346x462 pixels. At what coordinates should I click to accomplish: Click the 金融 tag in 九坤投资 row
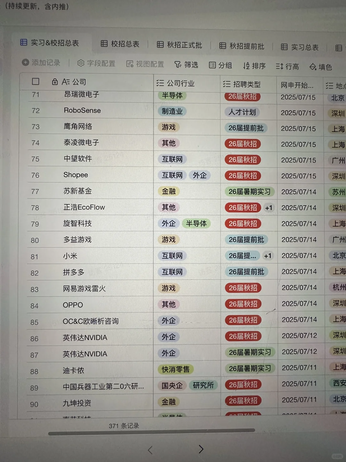(169, 401)
